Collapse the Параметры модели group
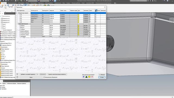Viewport: 174px width, 98px height. 18,13
